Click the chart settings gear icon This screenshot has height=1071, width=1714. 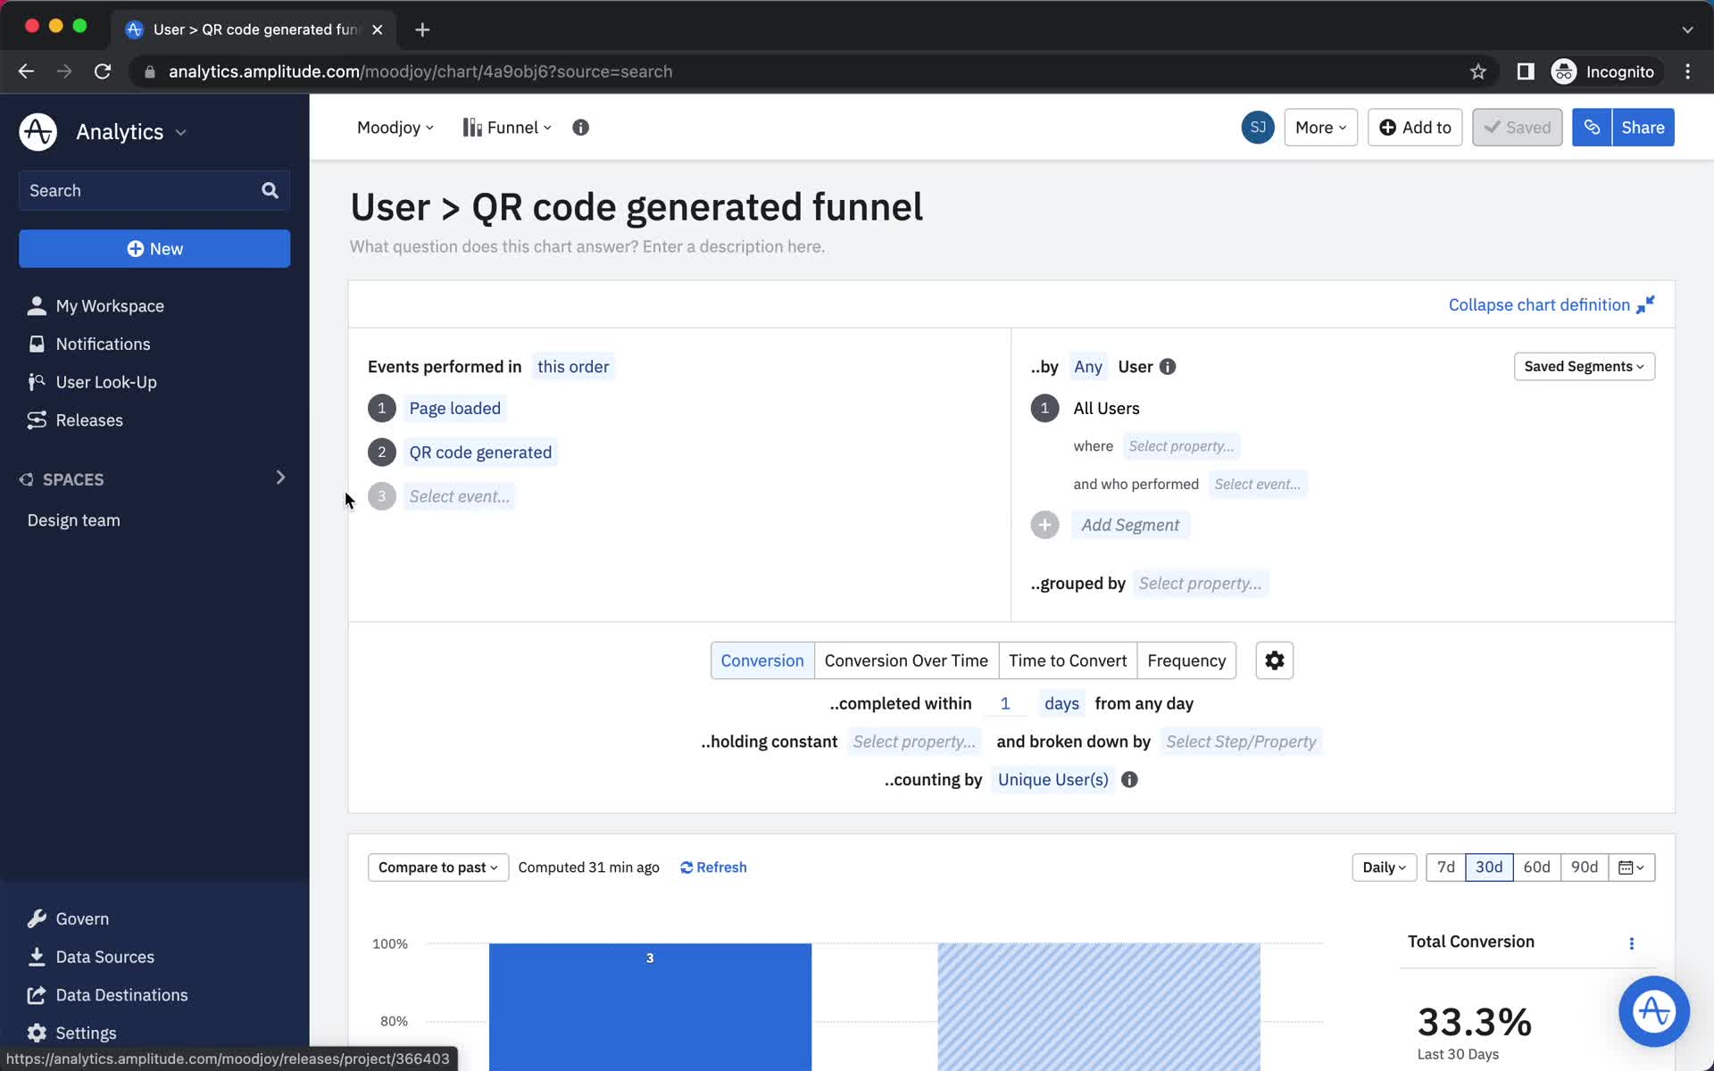pyautogui.click(x=1275, y=660)
